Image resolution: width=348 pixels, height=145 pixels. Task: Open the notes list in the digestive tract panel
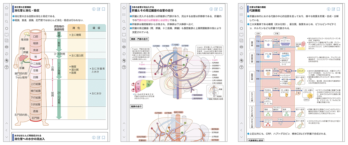pyautogui.click(x=7, y=40)
